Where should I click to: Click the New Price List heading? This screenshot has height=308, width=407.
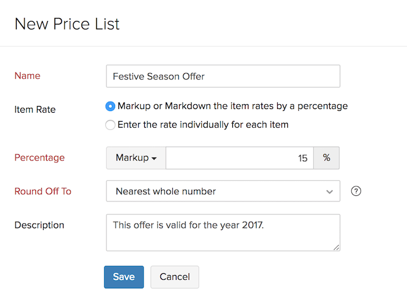pos(67,24)
